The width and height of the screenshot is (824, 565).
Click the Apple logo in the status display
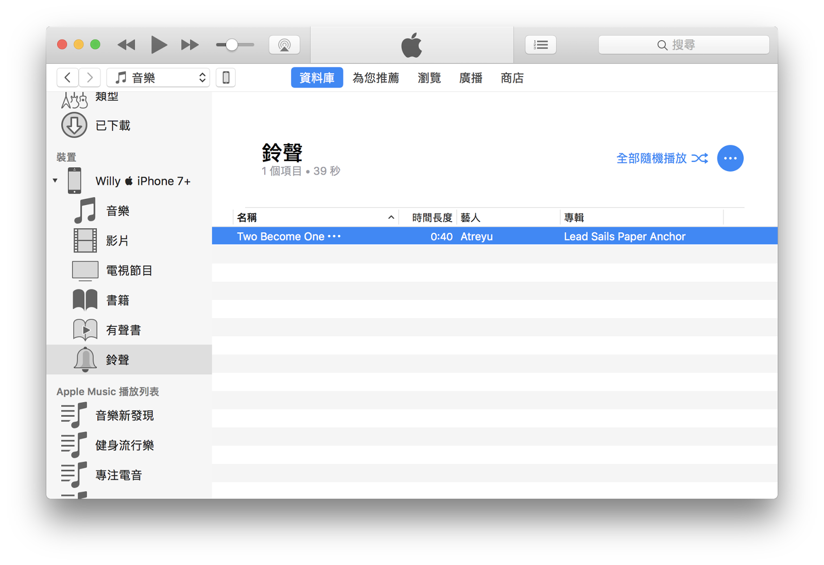point(411,45)
